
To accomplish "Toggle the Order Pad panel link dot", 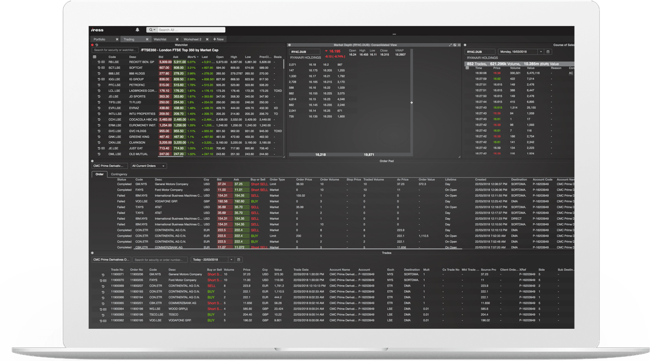I will tap(92, 161).
